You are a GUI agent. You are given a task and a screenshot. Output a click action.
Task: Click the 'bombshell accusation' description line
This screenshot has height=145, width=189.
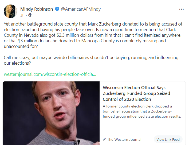[137, 111]
